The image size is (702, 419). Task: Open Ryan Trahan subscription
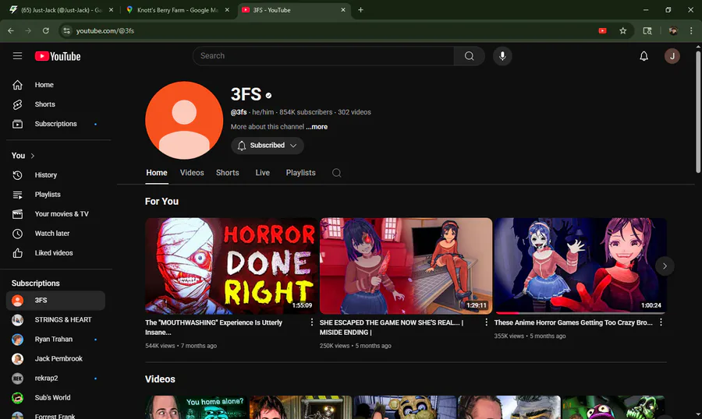[x=56, y=340]
